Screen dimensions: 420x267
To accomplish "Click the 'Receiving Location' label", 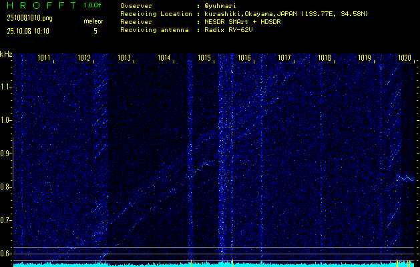I will click(x=156, y=14).
